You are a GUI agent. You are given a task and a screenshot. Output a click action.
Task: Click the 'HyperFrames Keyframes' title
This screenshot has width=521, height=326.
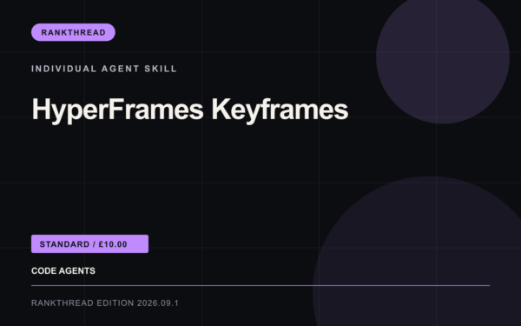pyautogui.click(x=189, y=110)
